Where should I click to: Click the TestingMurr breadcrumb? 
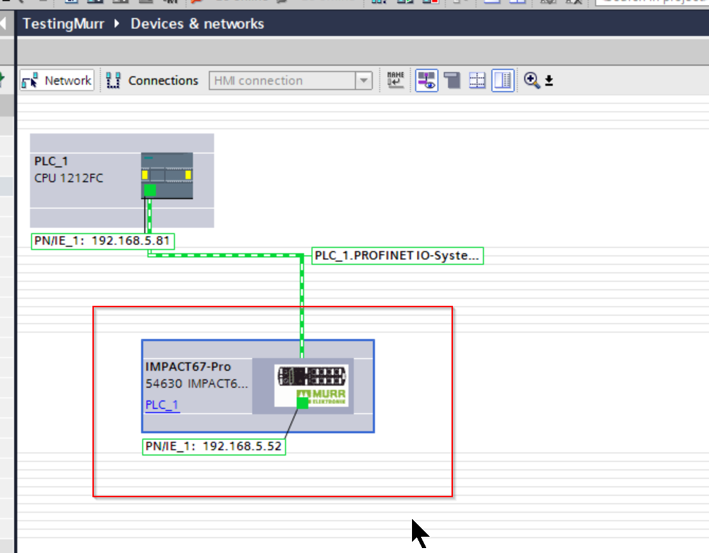click(63, 23)
